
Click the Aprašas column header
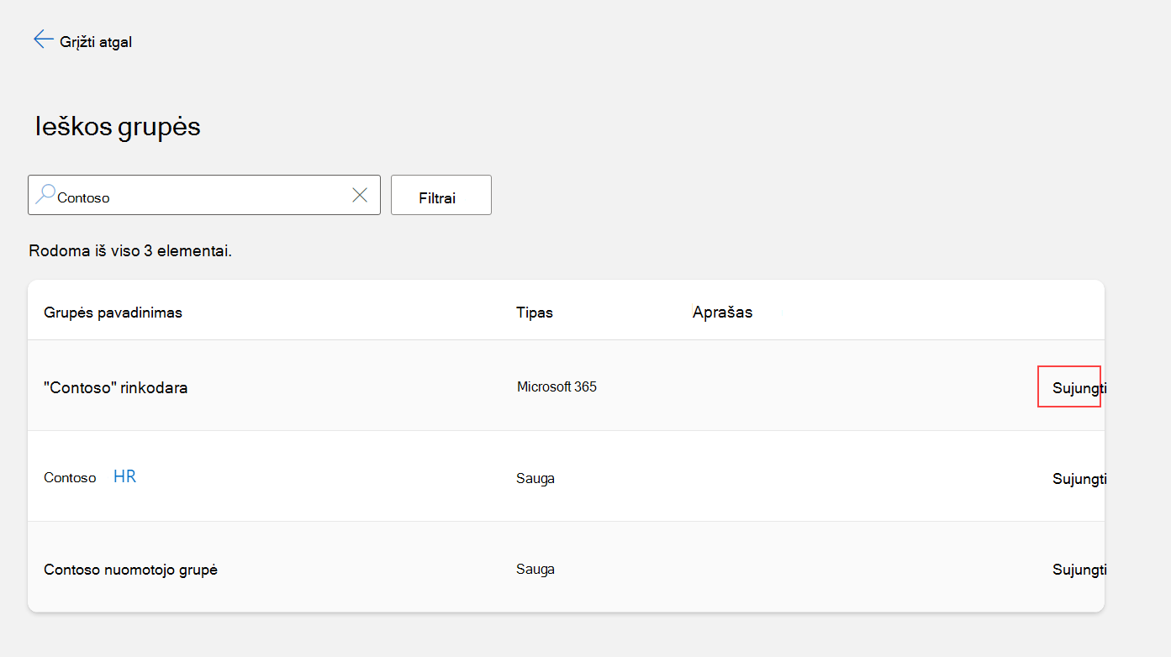tap(722, 313)
